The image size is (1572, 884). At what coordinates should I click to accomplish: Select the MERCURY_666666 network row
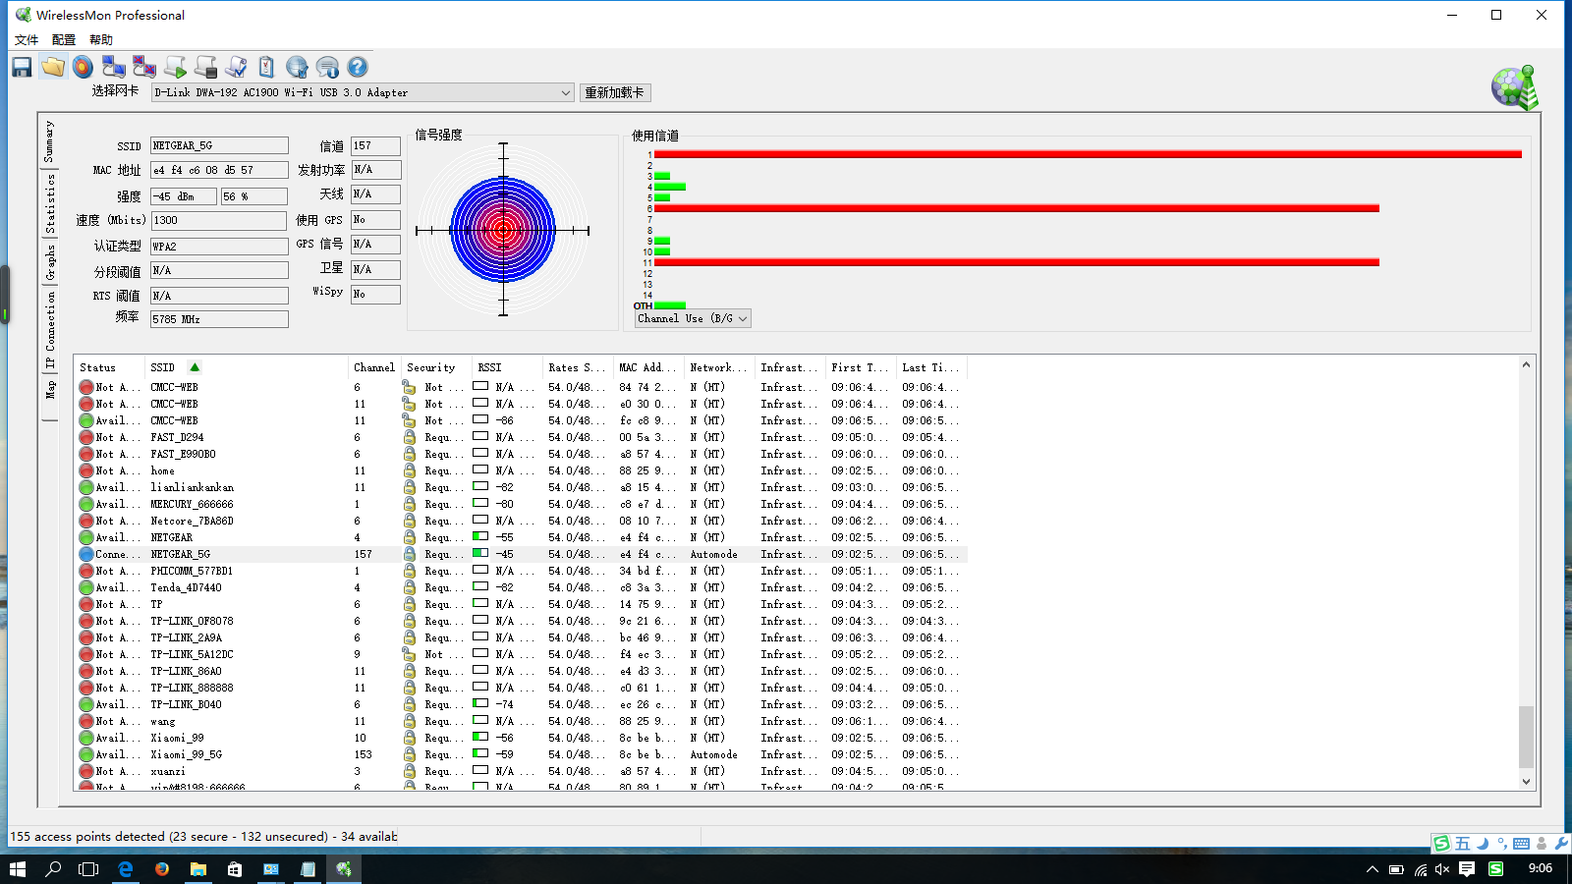521,504
